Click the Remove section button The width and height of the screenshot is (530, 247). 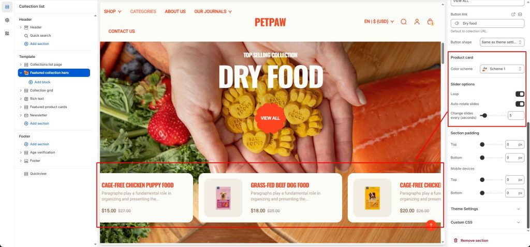471,241
